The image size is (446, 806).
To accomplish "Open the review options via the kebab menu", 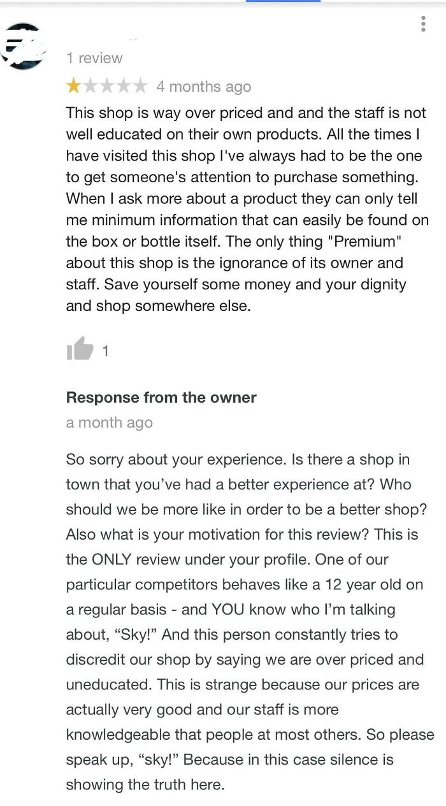I will point(423,24).
